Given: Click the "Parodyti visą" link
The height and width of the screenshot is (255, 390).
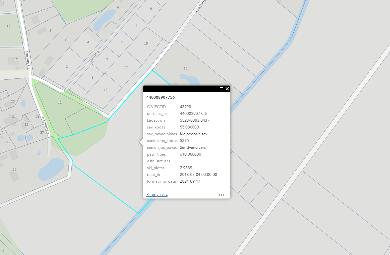Looking at the screenshot, I should 157,195.
